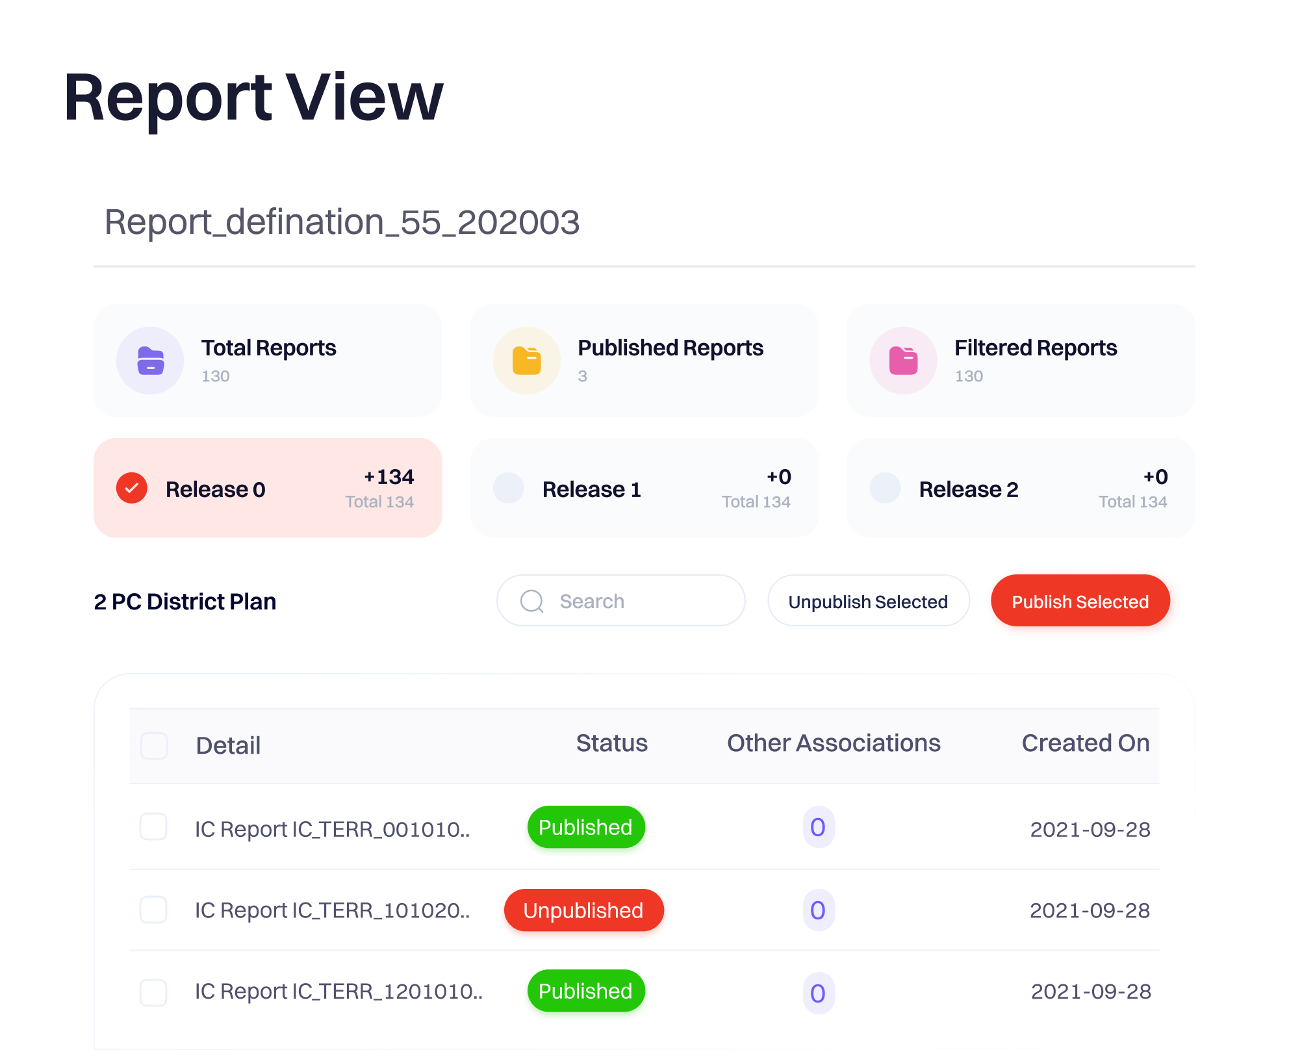1289x1050 pixels.
Task: Click associations count badge for IC_TERR_101020 row
Action: pyautogui.click(x=818, y=910)
